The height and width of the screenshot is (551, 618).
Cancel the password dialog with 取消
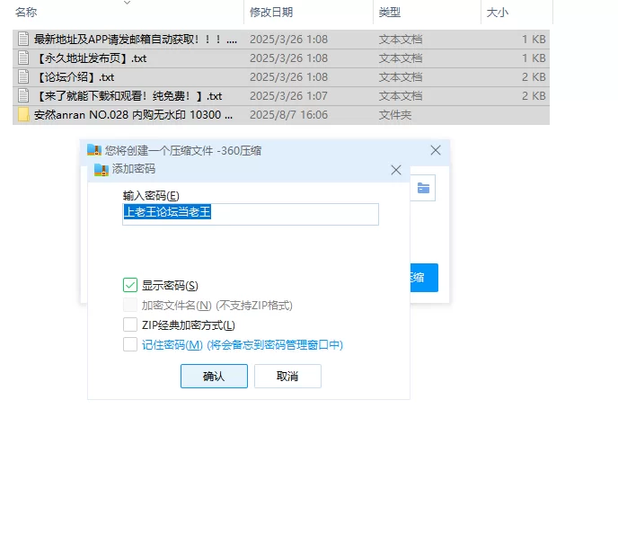point(287,376)
